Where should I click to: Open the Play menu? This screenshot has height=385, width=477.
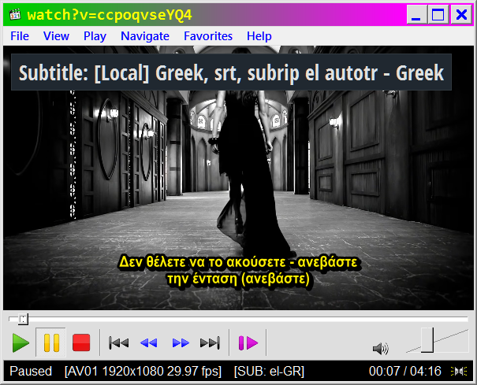(x=95, y=36)
